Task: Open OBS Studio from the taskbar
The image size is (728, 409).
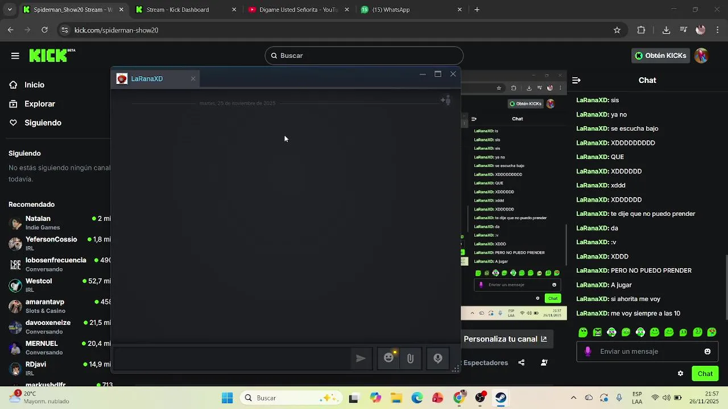Action: point(481,398)
